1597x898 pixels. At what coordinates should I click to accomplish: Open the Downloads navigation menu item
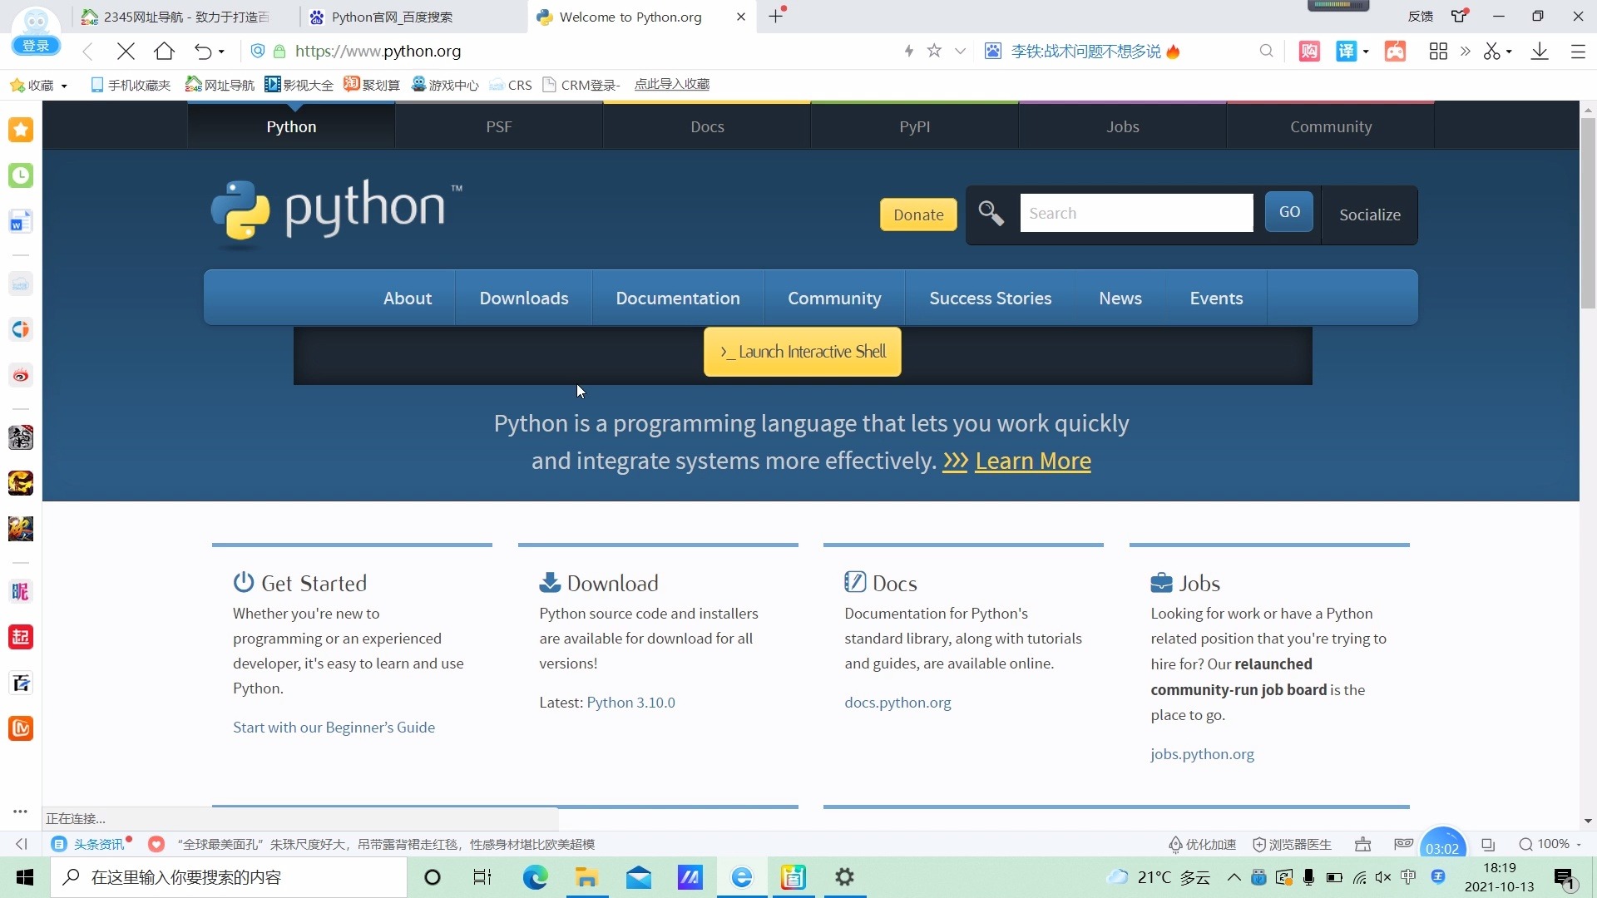pyautogui.click(x=524, y=299)
